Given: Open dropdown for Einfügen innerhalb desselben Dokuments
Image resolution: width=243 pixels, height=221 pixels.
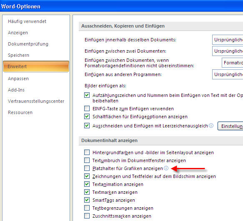Looking at the screenshot, I should (x=228, y=40).
